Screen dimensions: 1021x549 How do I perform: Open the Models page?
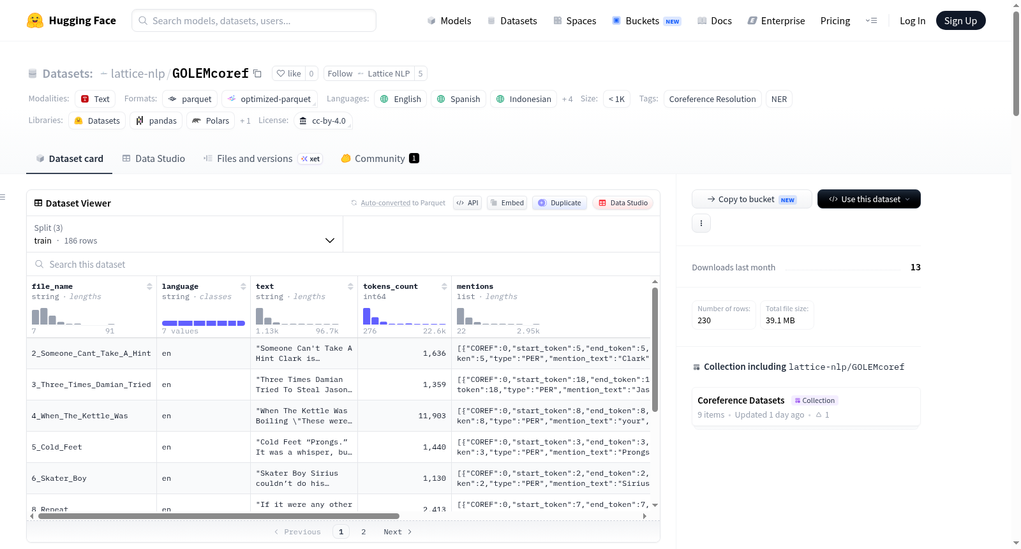pos(449,20)
